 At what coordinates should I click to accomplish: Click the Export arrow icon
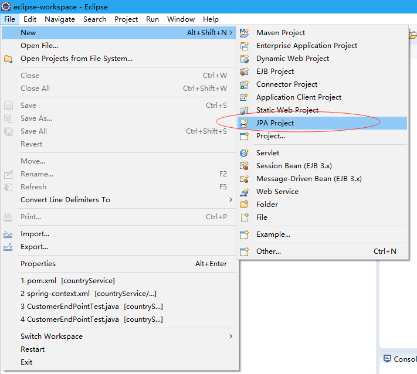pyautogui.click(x=8, y=247)
